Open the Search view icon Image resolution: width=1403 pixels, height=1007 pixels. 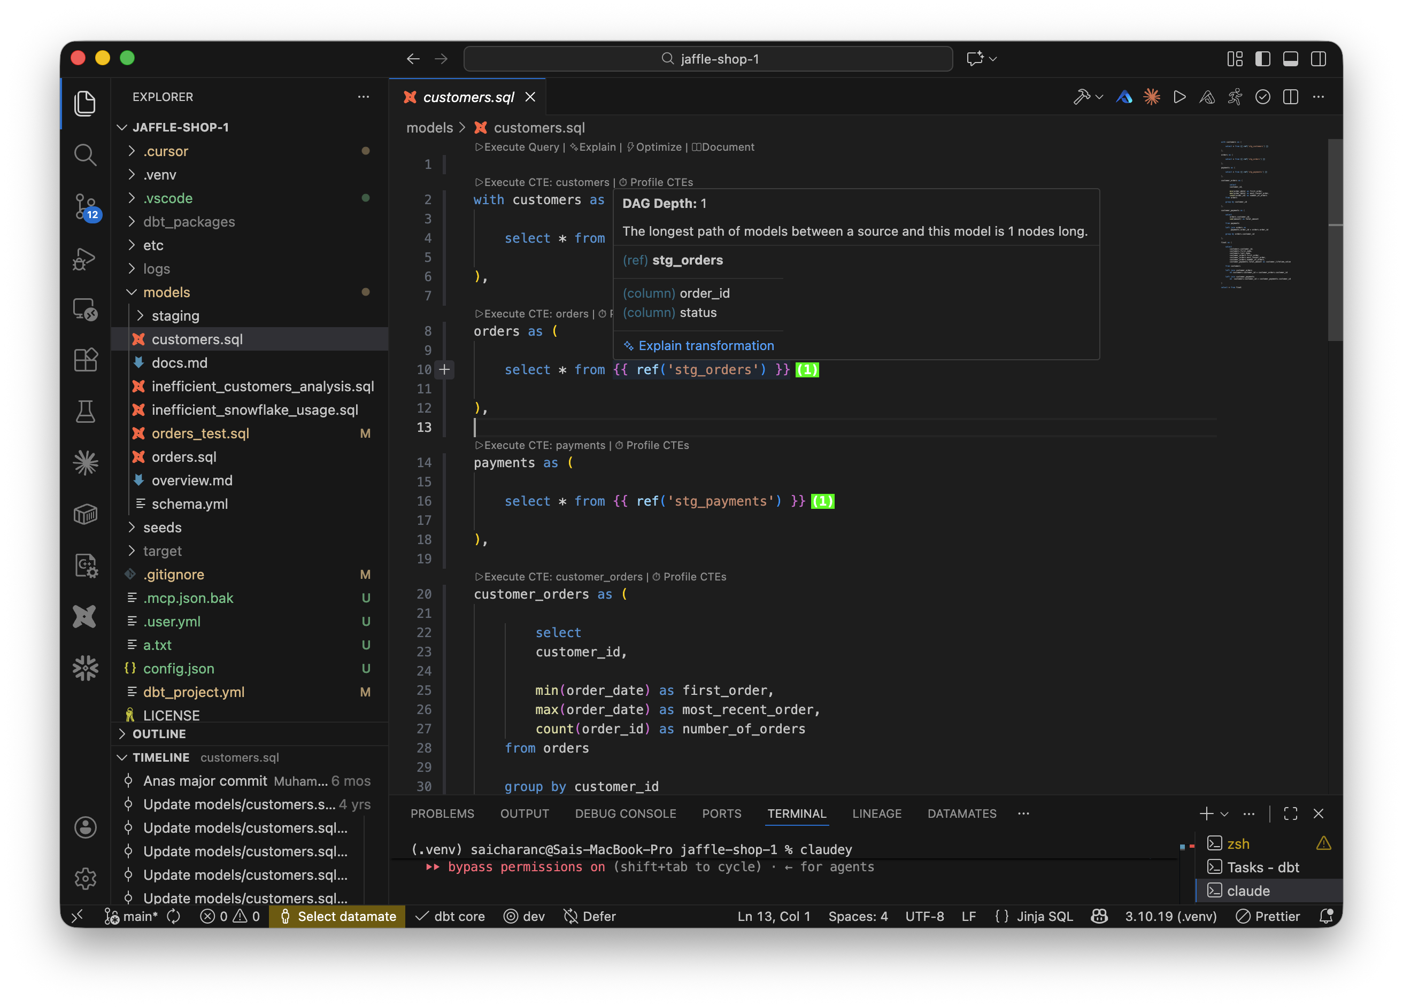coord(85,154)
